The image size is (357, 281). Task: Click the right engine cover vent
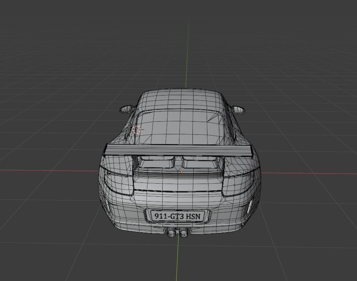pyautogui.click(x=200, y=163)
